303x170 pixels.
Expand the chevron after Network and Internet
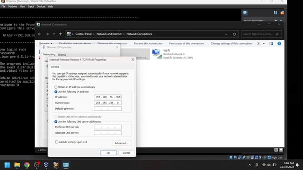(x=124, y=34)
